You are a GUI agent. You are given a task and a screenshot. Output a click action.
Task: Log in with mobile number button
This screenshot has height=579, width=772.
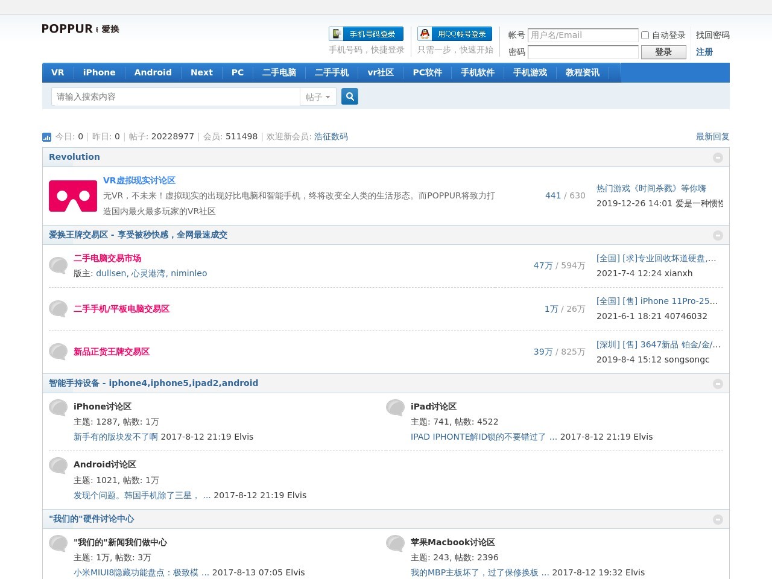[x=366, y=34]
